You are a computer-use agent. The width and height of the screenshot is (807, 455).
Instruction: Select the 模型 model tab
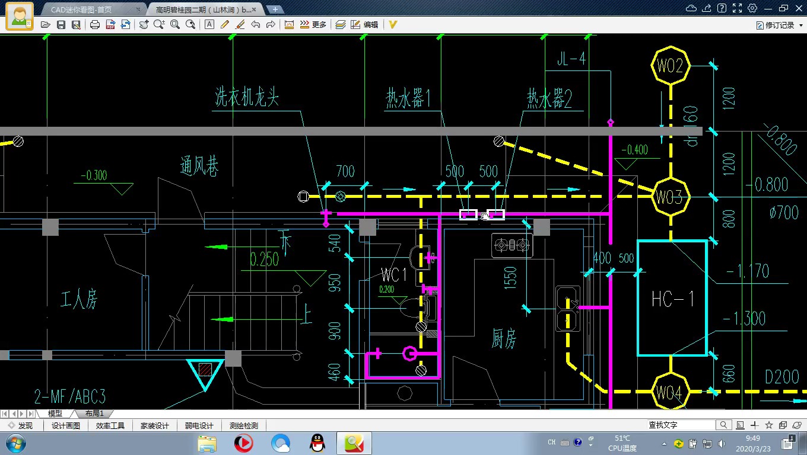click(x=55, y=414)
